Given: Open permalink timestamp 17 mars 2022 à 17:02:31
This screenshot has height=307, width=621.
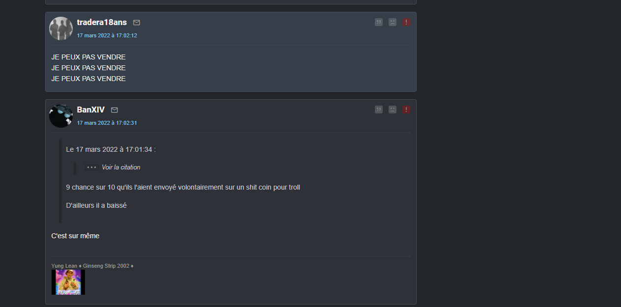Looking at the screenshot, I should (107, 123).
